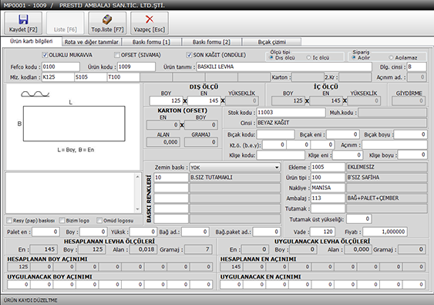
Task: Click Tutamak code field
Action: (328, 208)
